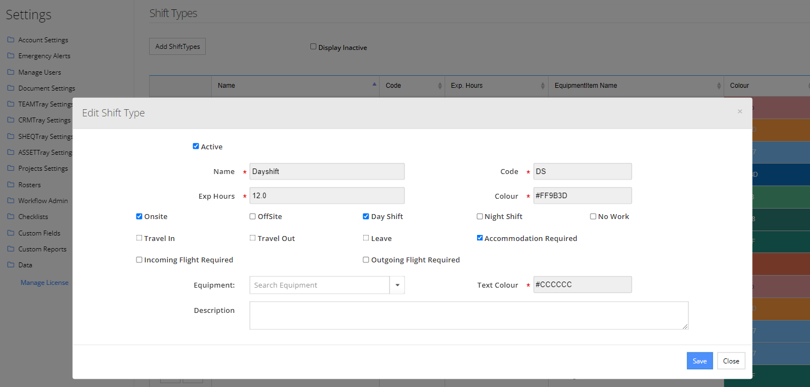Click the Close button in dialog
Image resolution: width=810 pixels, height=387 pixels.
click(731, 361)
